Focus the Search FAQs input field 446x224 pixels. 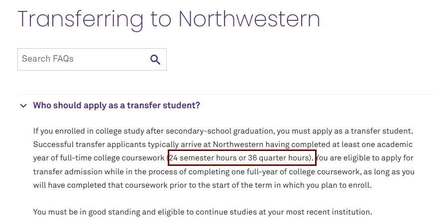[92, 59]
